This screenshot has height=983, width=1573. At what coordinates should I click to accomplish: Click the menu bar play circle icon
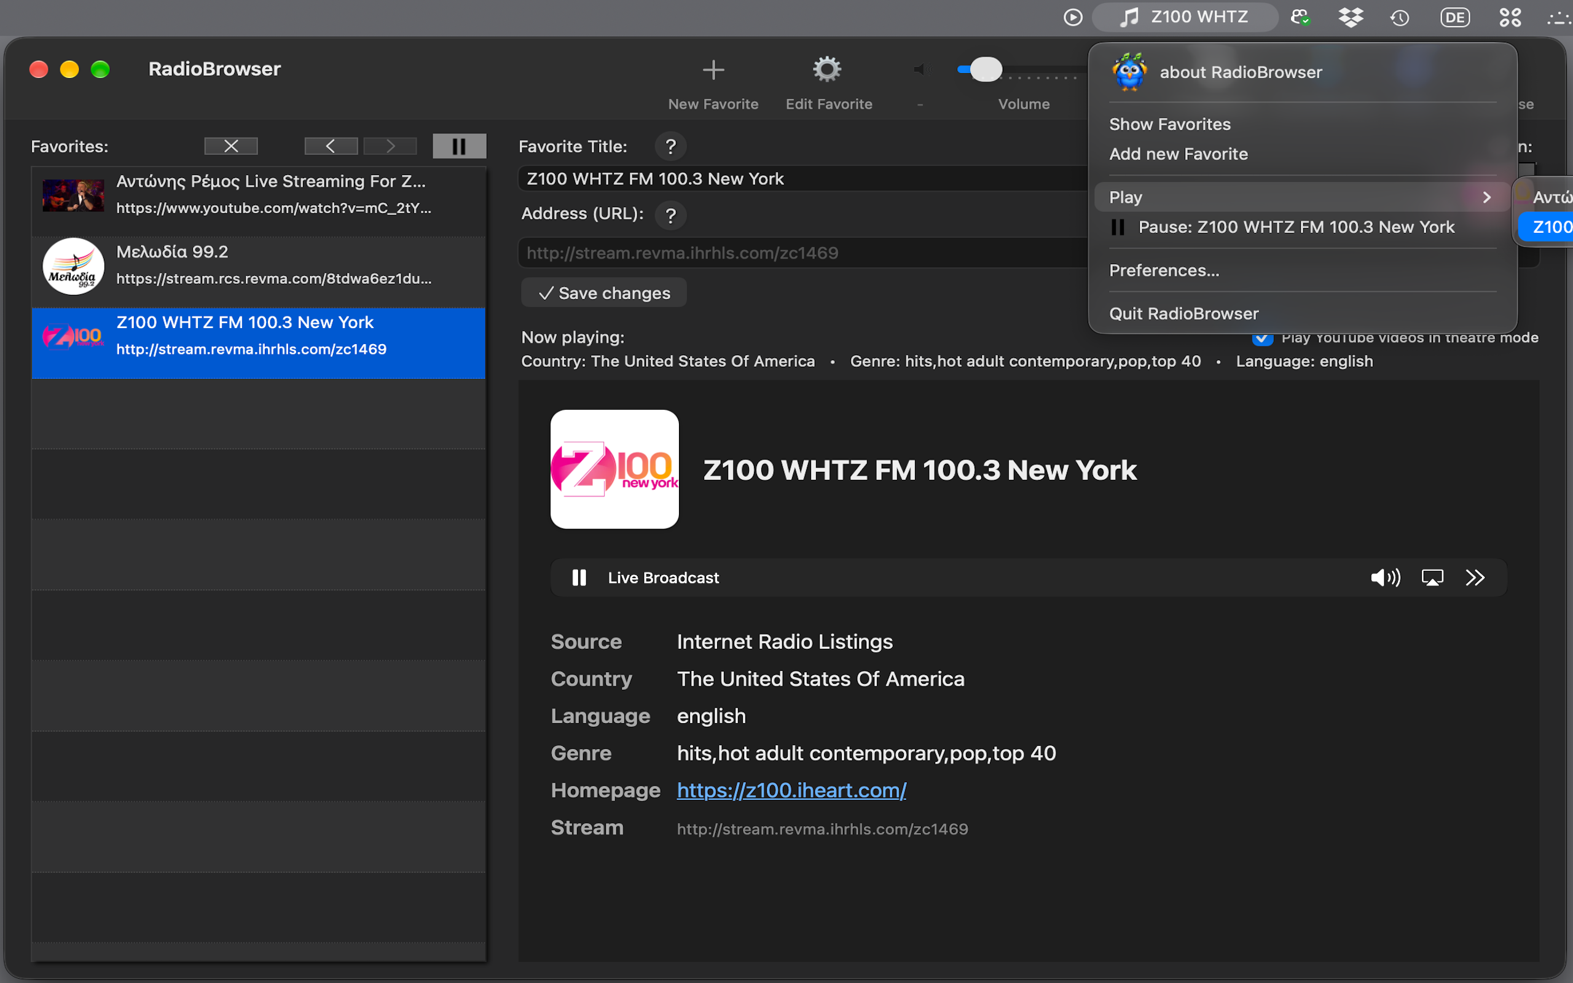point(1072,18)
